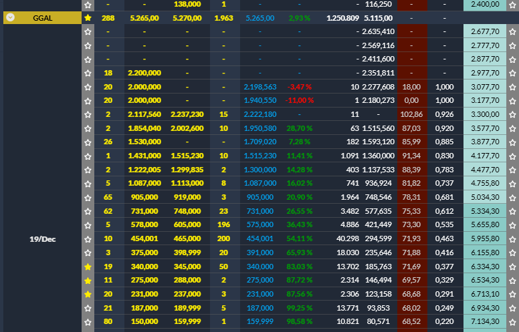Click theoretical value 294,599

tap(379, 238)
